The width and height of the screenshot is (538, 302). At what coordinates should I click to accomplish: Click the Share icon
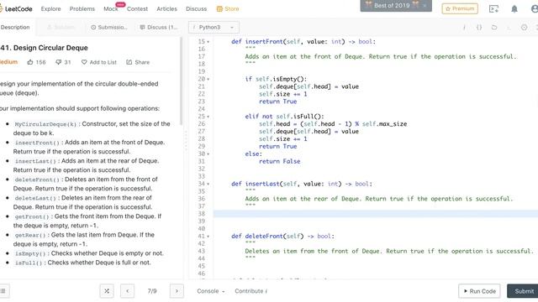pyautogui.click(x=129, y=62)
